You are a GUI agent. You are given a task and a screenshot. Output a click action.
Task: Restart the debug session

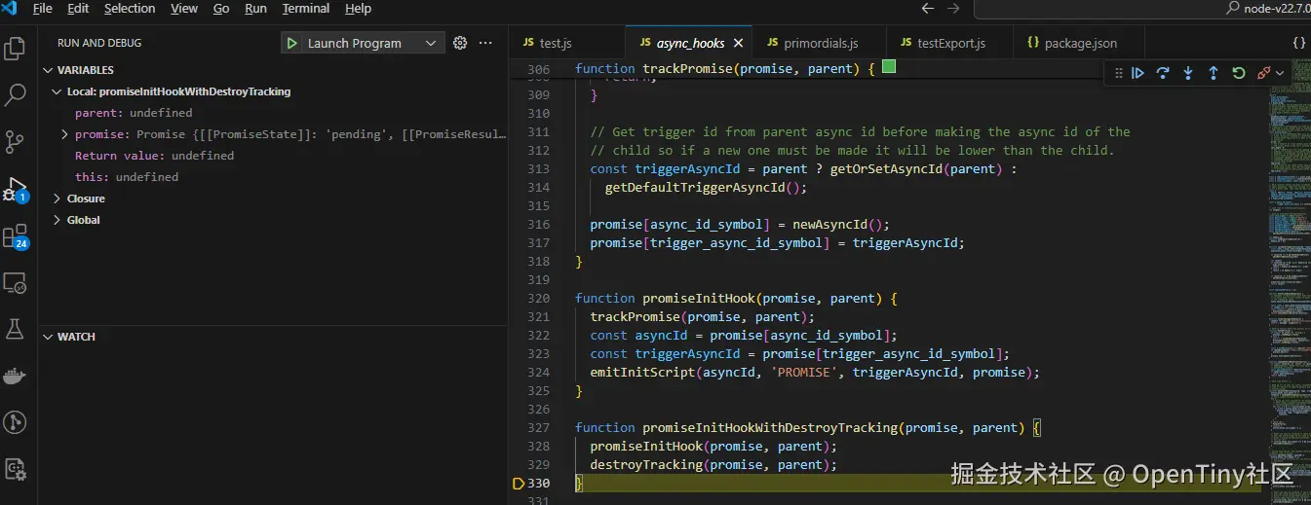pos(1239,73)
